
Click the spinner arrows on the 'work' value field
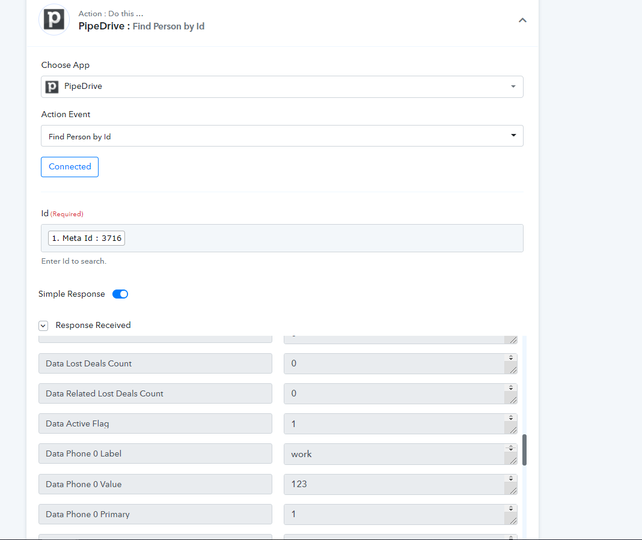tap(511, 448)
